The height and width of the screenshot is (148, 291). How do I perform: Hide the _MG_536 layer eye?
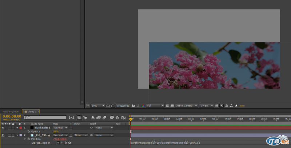(x=3, y=135)
